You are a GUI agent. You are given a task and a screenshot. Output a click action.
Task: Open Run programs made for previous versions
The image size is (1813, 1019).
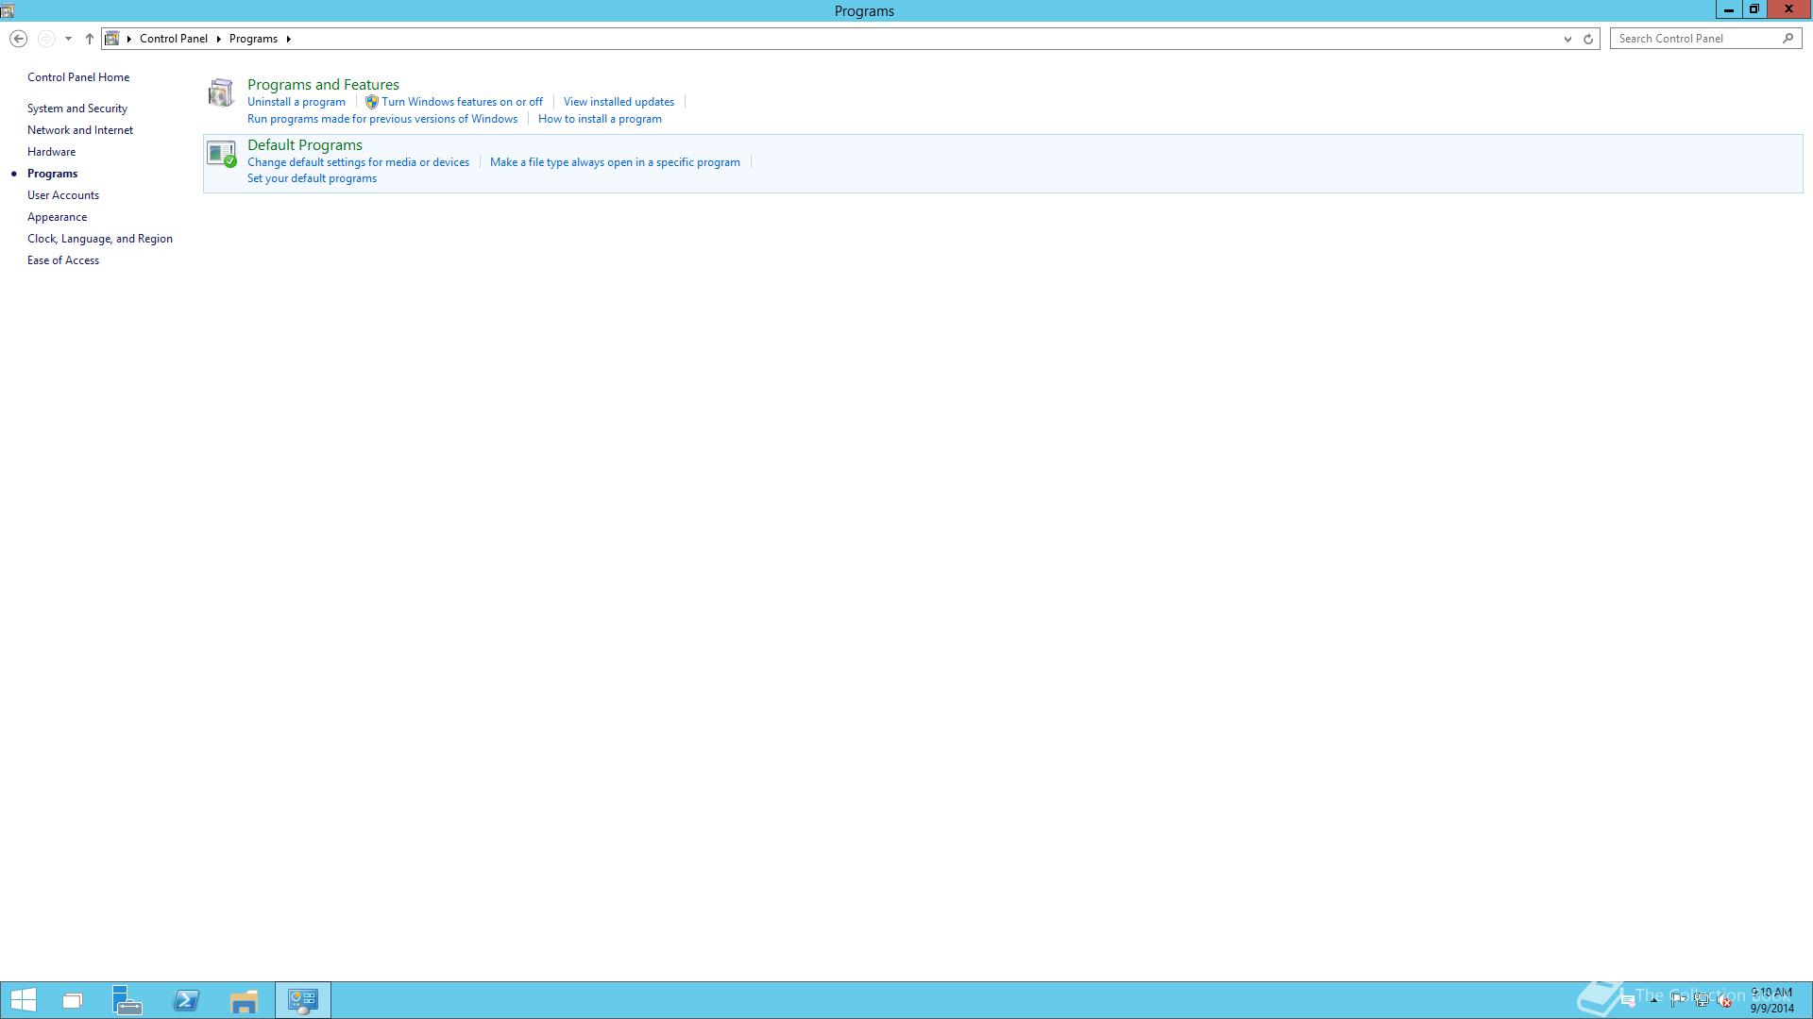(382, 119)
